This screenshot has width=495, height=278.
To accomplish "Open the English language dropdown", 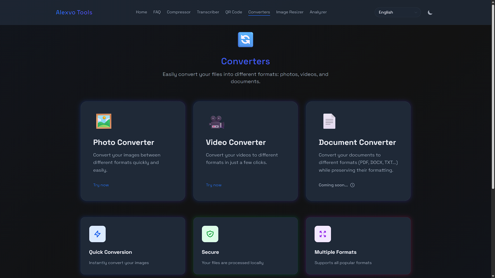I will pos(397,12).
